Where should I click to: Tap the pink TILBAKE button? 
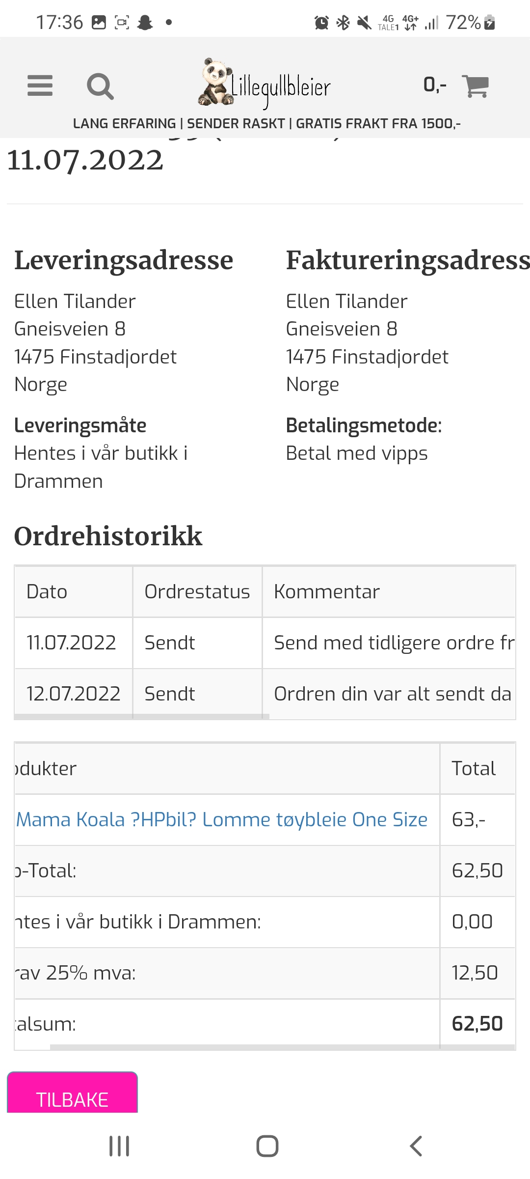click(72, 1093)
